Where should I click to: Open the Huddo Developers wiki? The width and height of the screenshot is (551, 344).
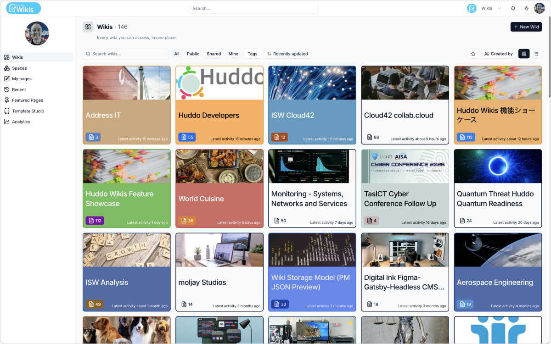[219, 105]
